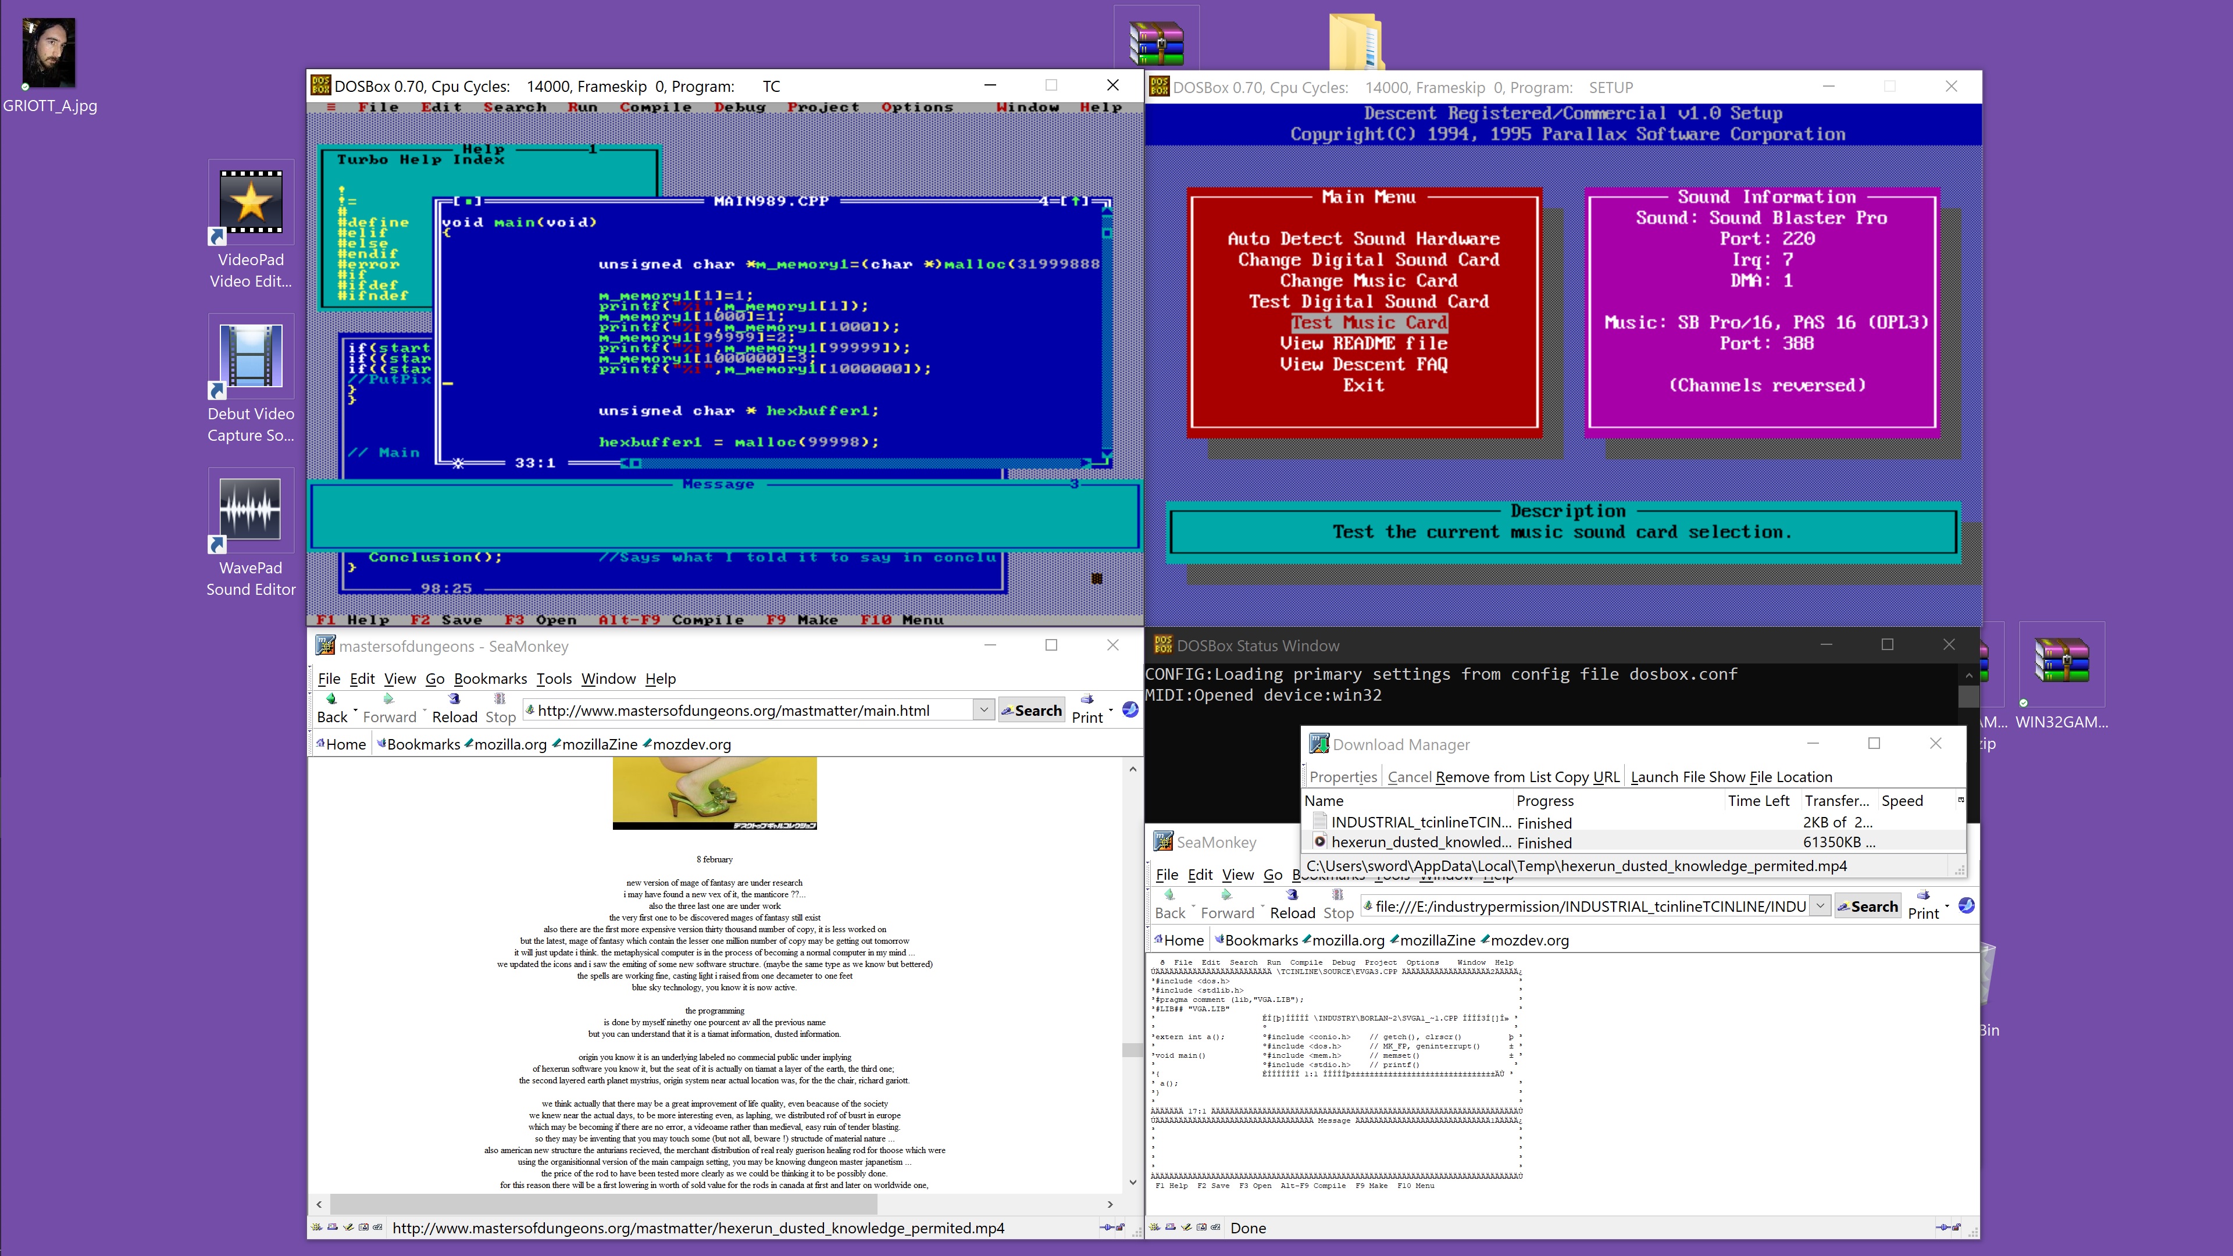Click Search button beside mastersofdungeons URL
Viewport: 2233px width, 1256px height.
[x=1032, y=710]
